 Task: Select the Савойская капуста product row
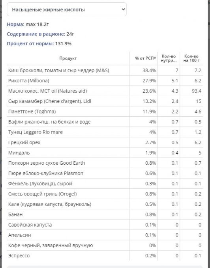tap(105, 225)
